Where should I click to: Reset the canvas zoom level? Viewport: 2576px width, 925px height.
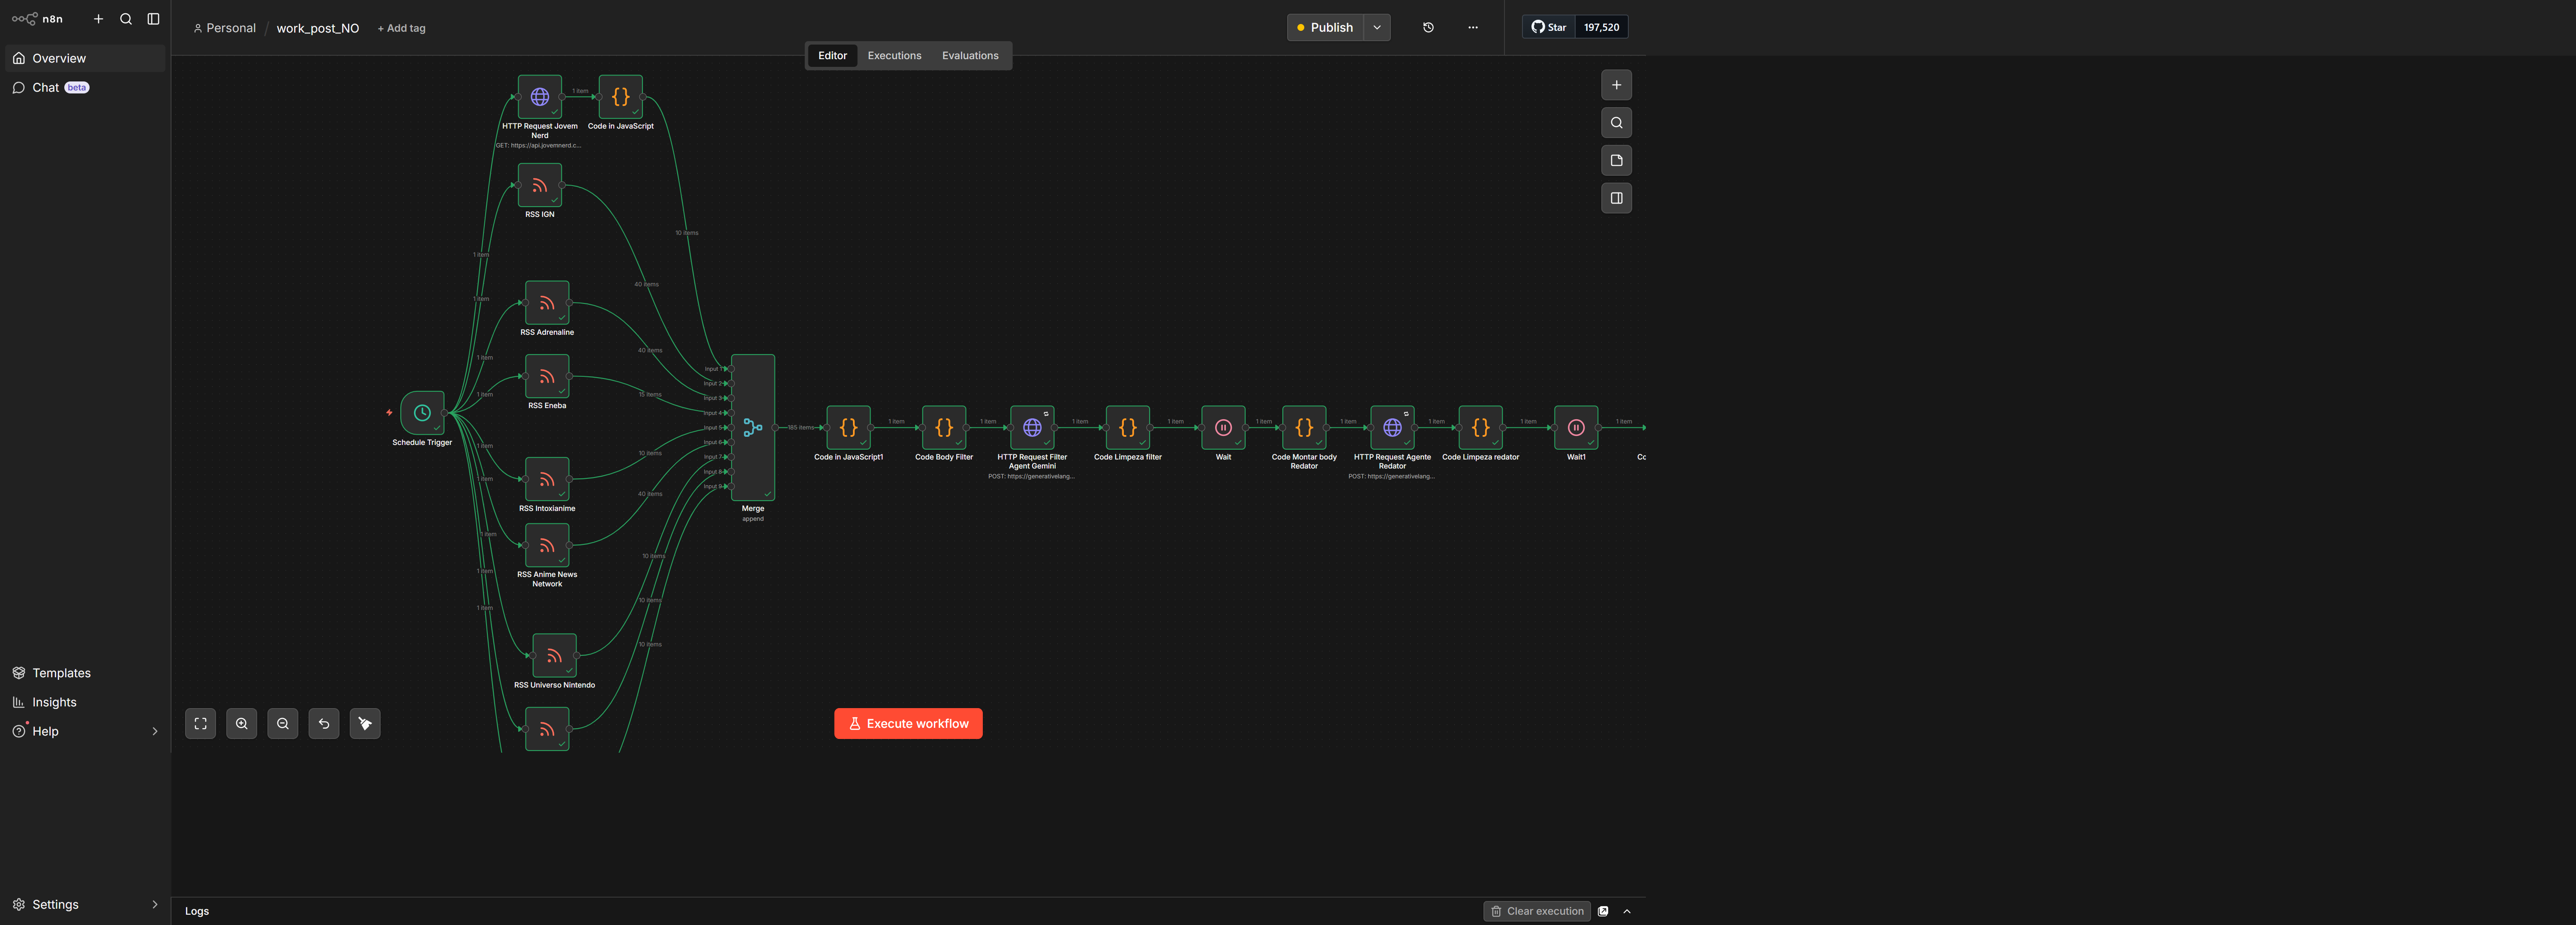(x=324, y=724)
